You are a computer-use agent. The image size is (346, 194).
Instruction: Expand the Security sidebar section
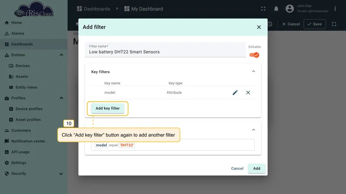pyautogui.click(x=61, y=174)
